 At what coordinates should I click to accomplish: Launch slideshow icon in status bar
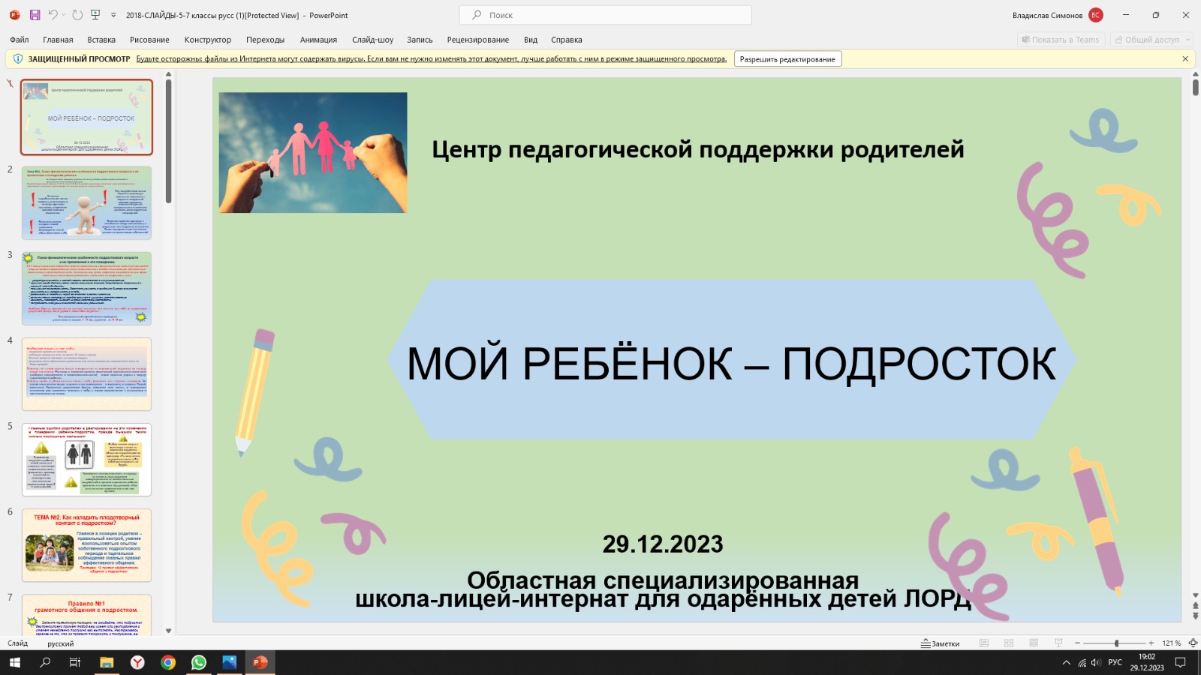point(1058,643)
